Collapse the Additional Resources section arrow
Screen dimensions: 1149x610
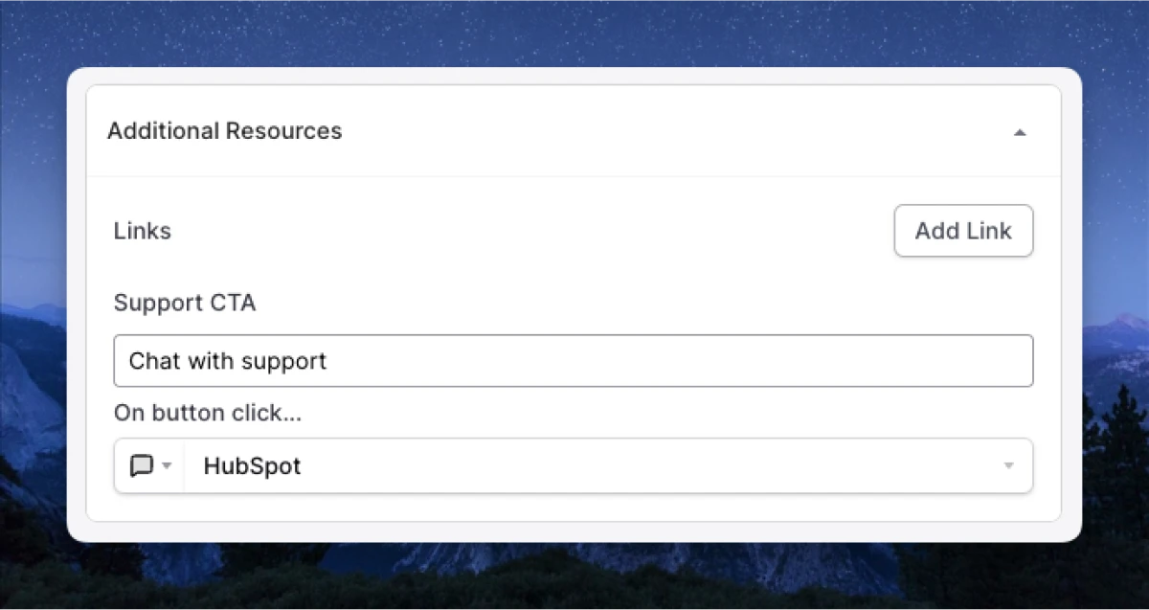(x=1020, y=132)
